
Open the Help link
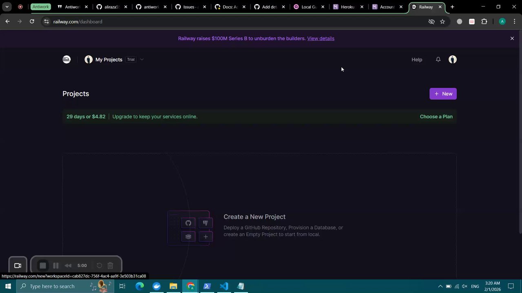tap(417, 59)
